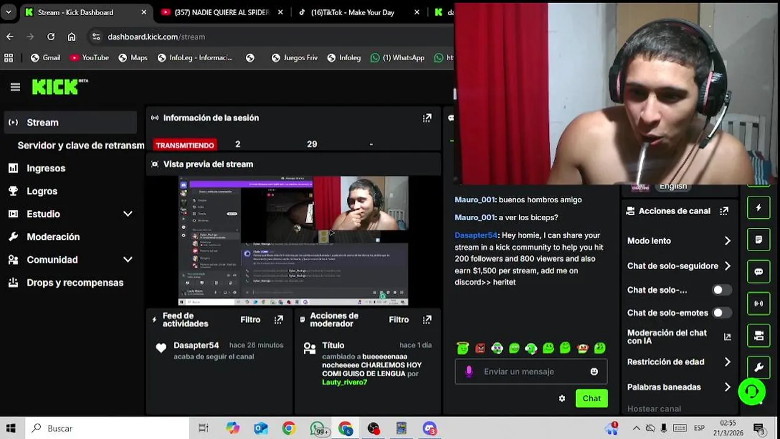This screenshot has height=439, width=780.
Task: Pop out the Feed de actividades panel
Action: click(x=278, y=319)
